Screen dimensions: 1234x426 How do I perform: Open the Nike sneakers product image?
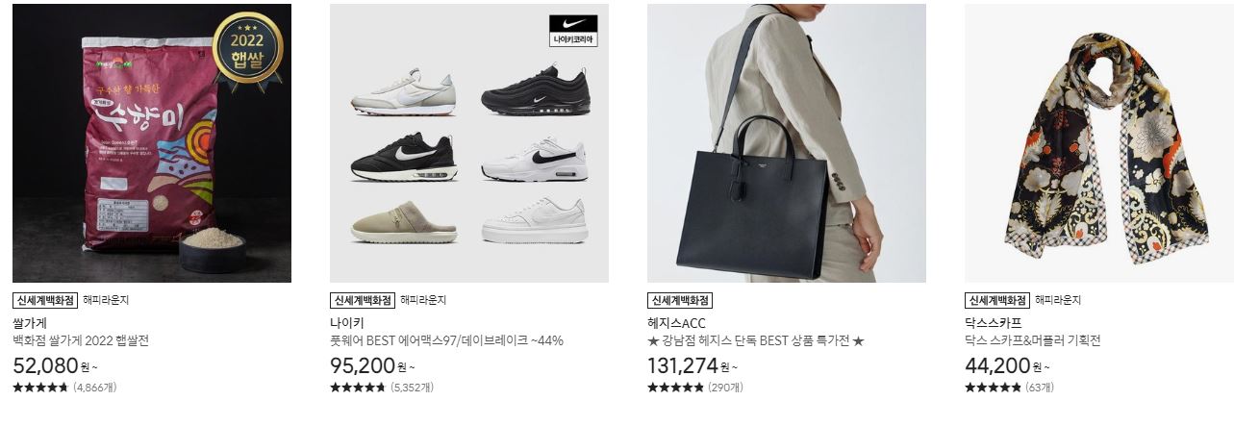[469, 143]
